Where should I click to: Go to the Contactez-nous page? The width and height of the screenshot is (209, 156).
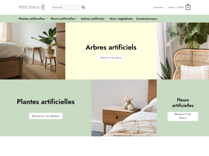click(147, 19)
